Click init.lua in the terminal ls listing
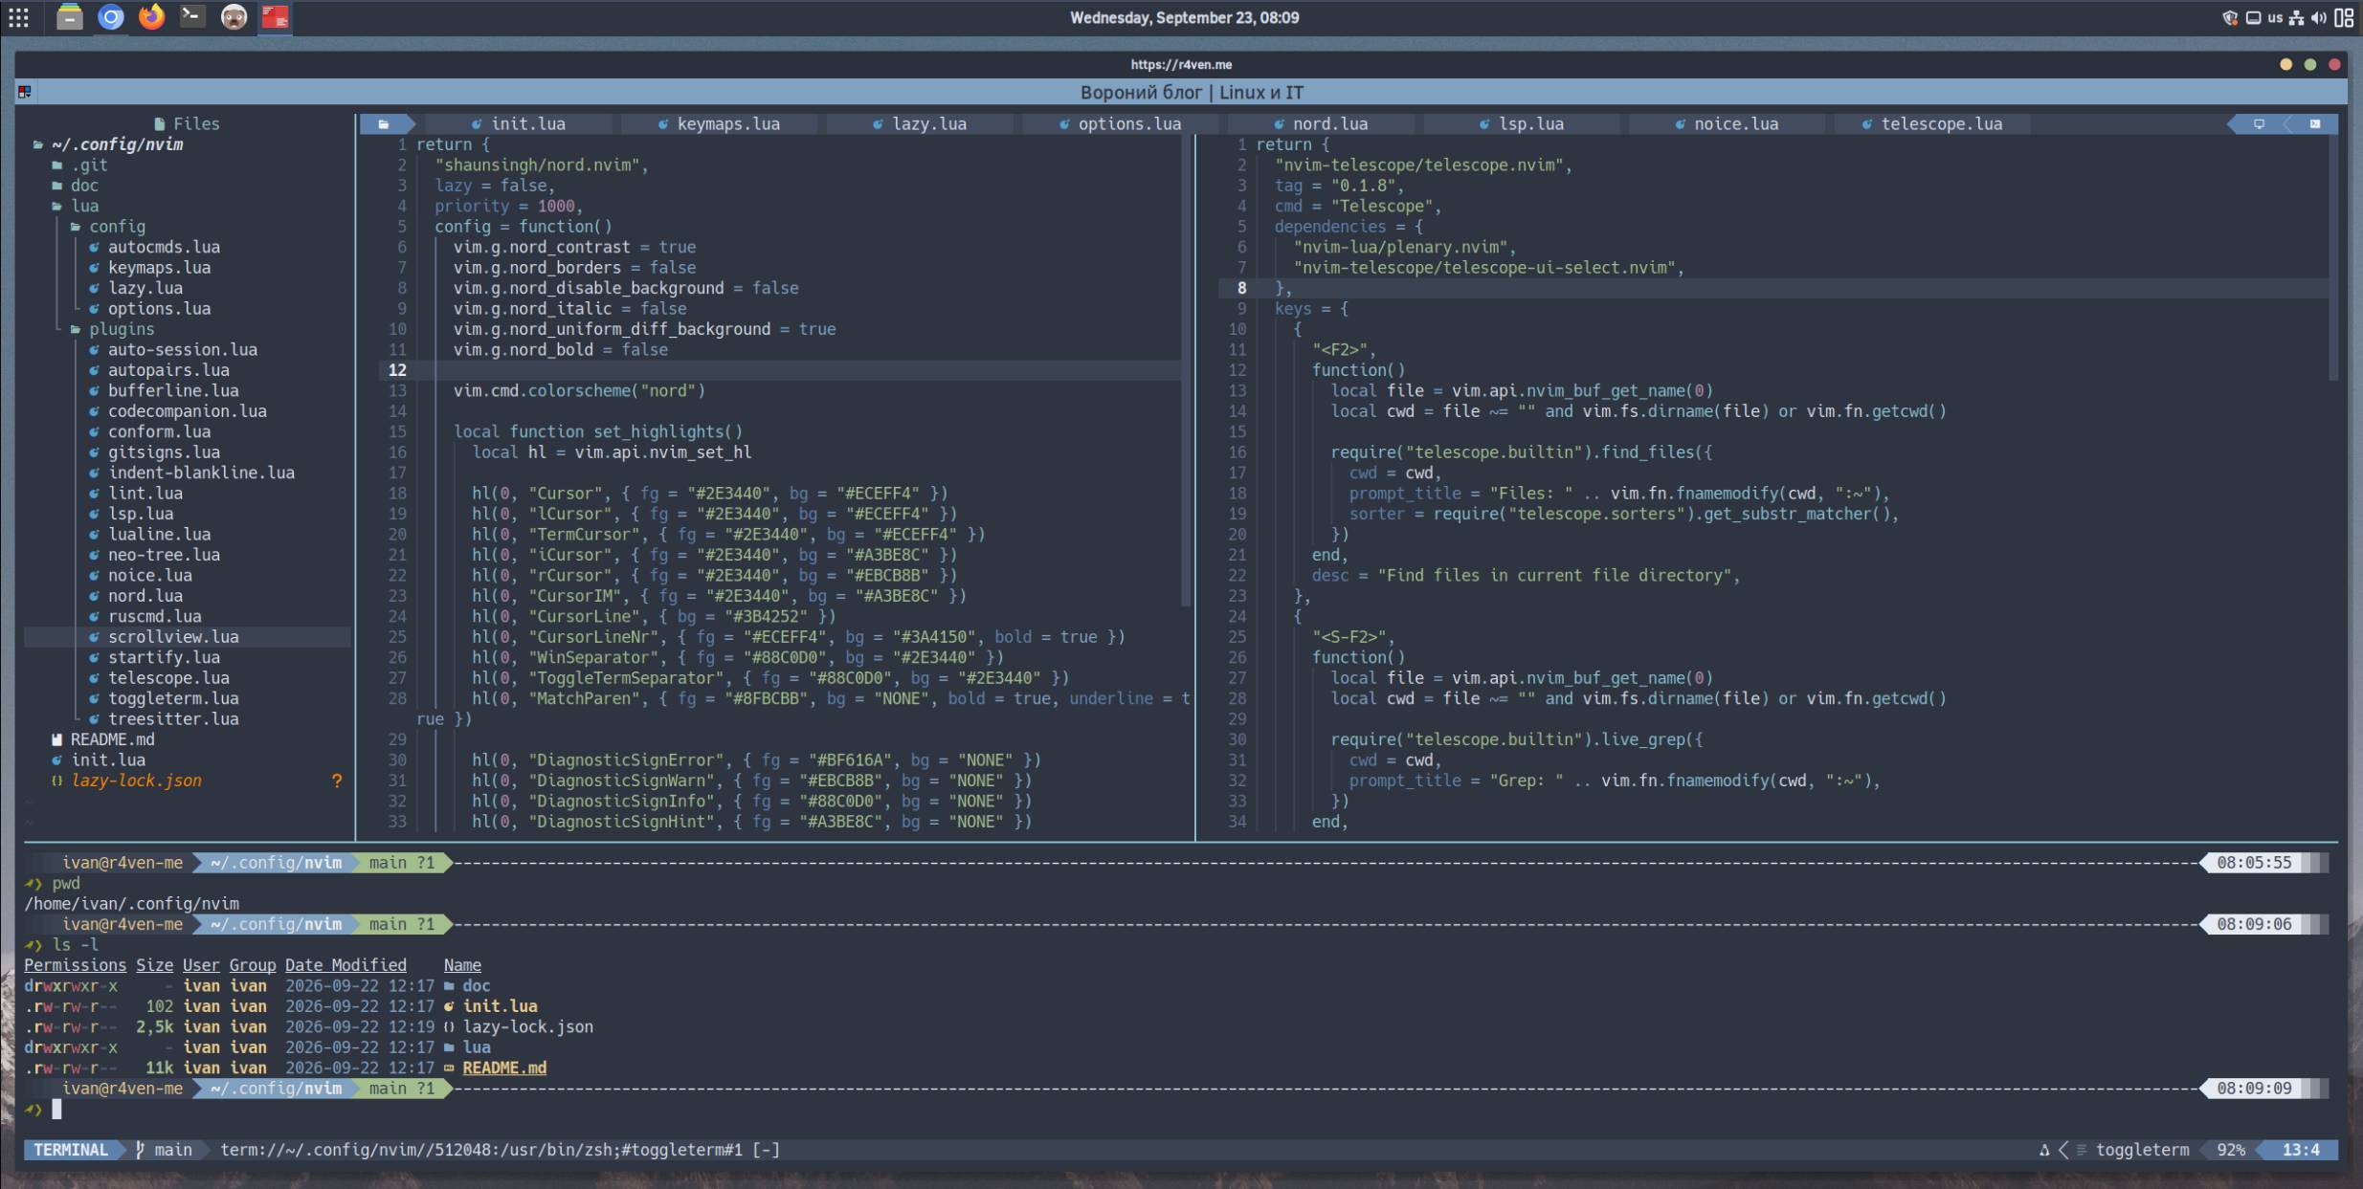Image resolution: width=2363 pixels, height=1189 pixels. tap(500, 1006)
